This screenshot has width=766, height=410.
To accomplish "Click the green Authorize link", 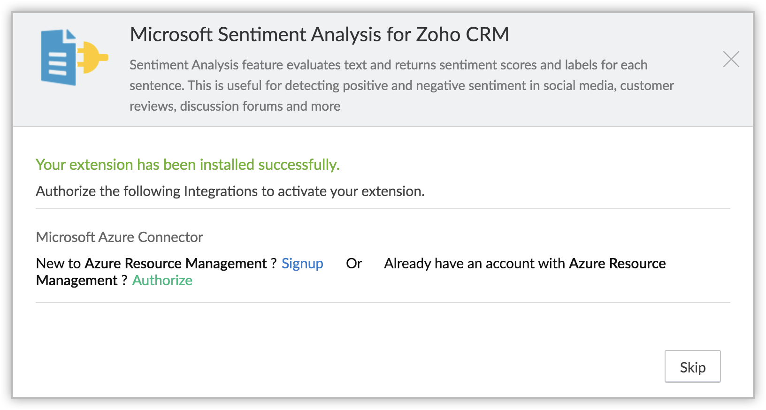I will (x=162, y=281).
